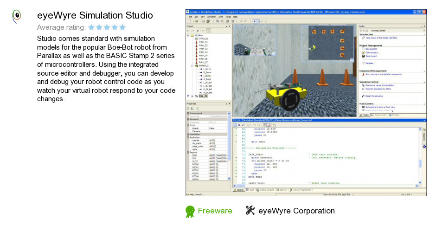Open the Script menu
This screenshot has height=232, width=436.
(228, 17)
